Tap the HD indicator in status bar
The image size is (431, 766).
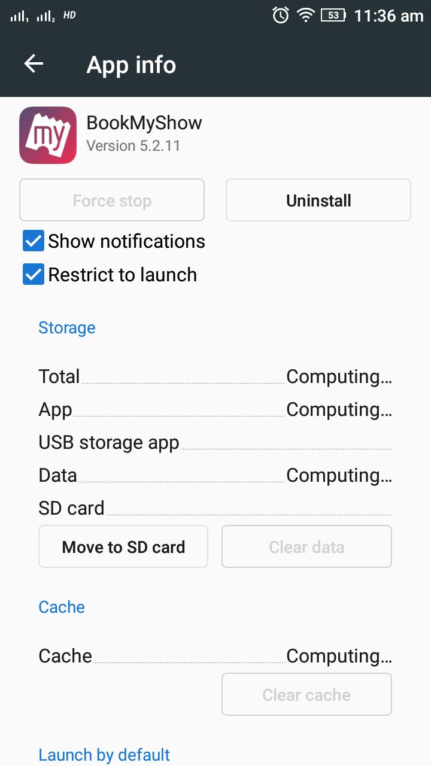69,15
